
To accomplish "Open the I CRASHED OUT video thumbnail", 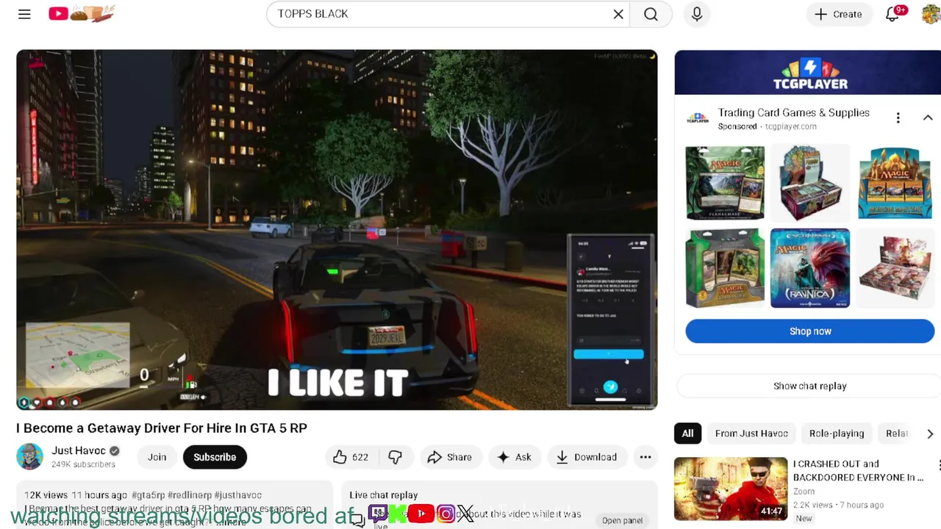I will coord(731,489).
